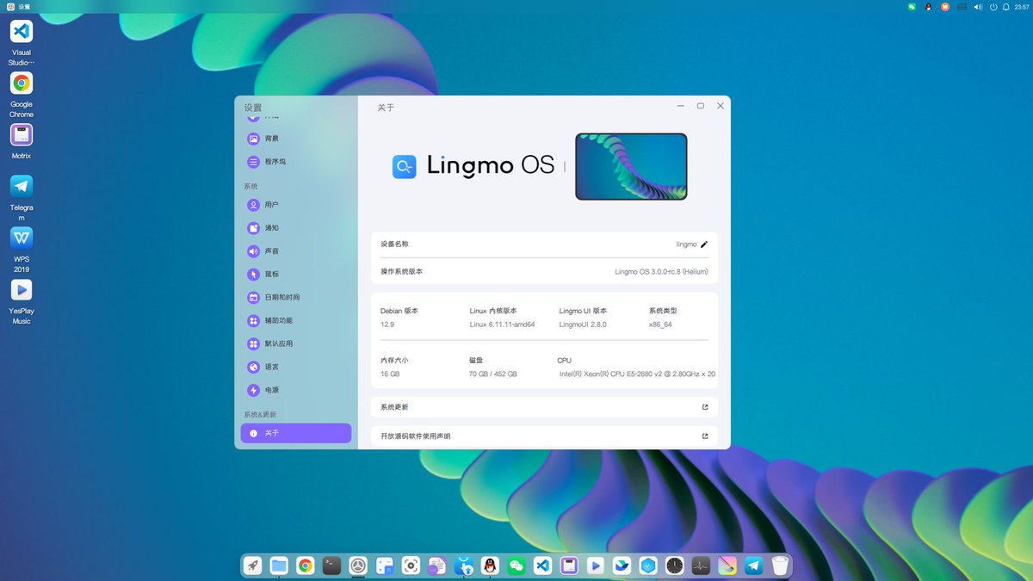Image resolution: width=1033 pixels, height=581 pixels.
Task: Open the 背景 (Background) settings page
Action: click(296, 139)
